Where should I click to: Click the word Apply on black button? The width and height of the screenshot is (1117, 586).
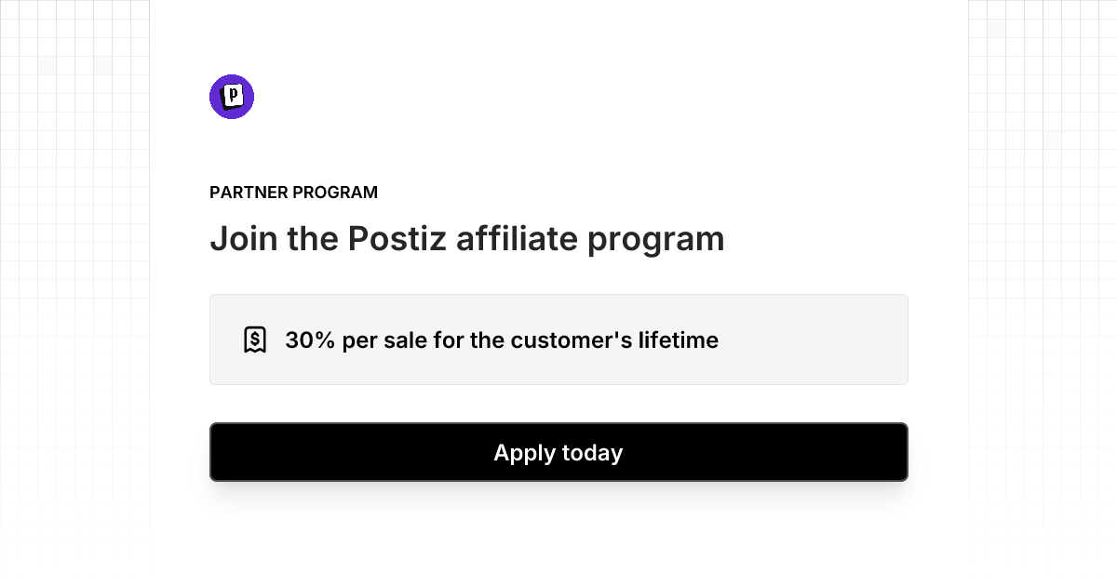point(524,453)
